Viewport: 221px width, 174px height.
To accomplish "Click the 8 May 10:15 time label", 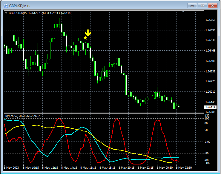I will [31, 168].
